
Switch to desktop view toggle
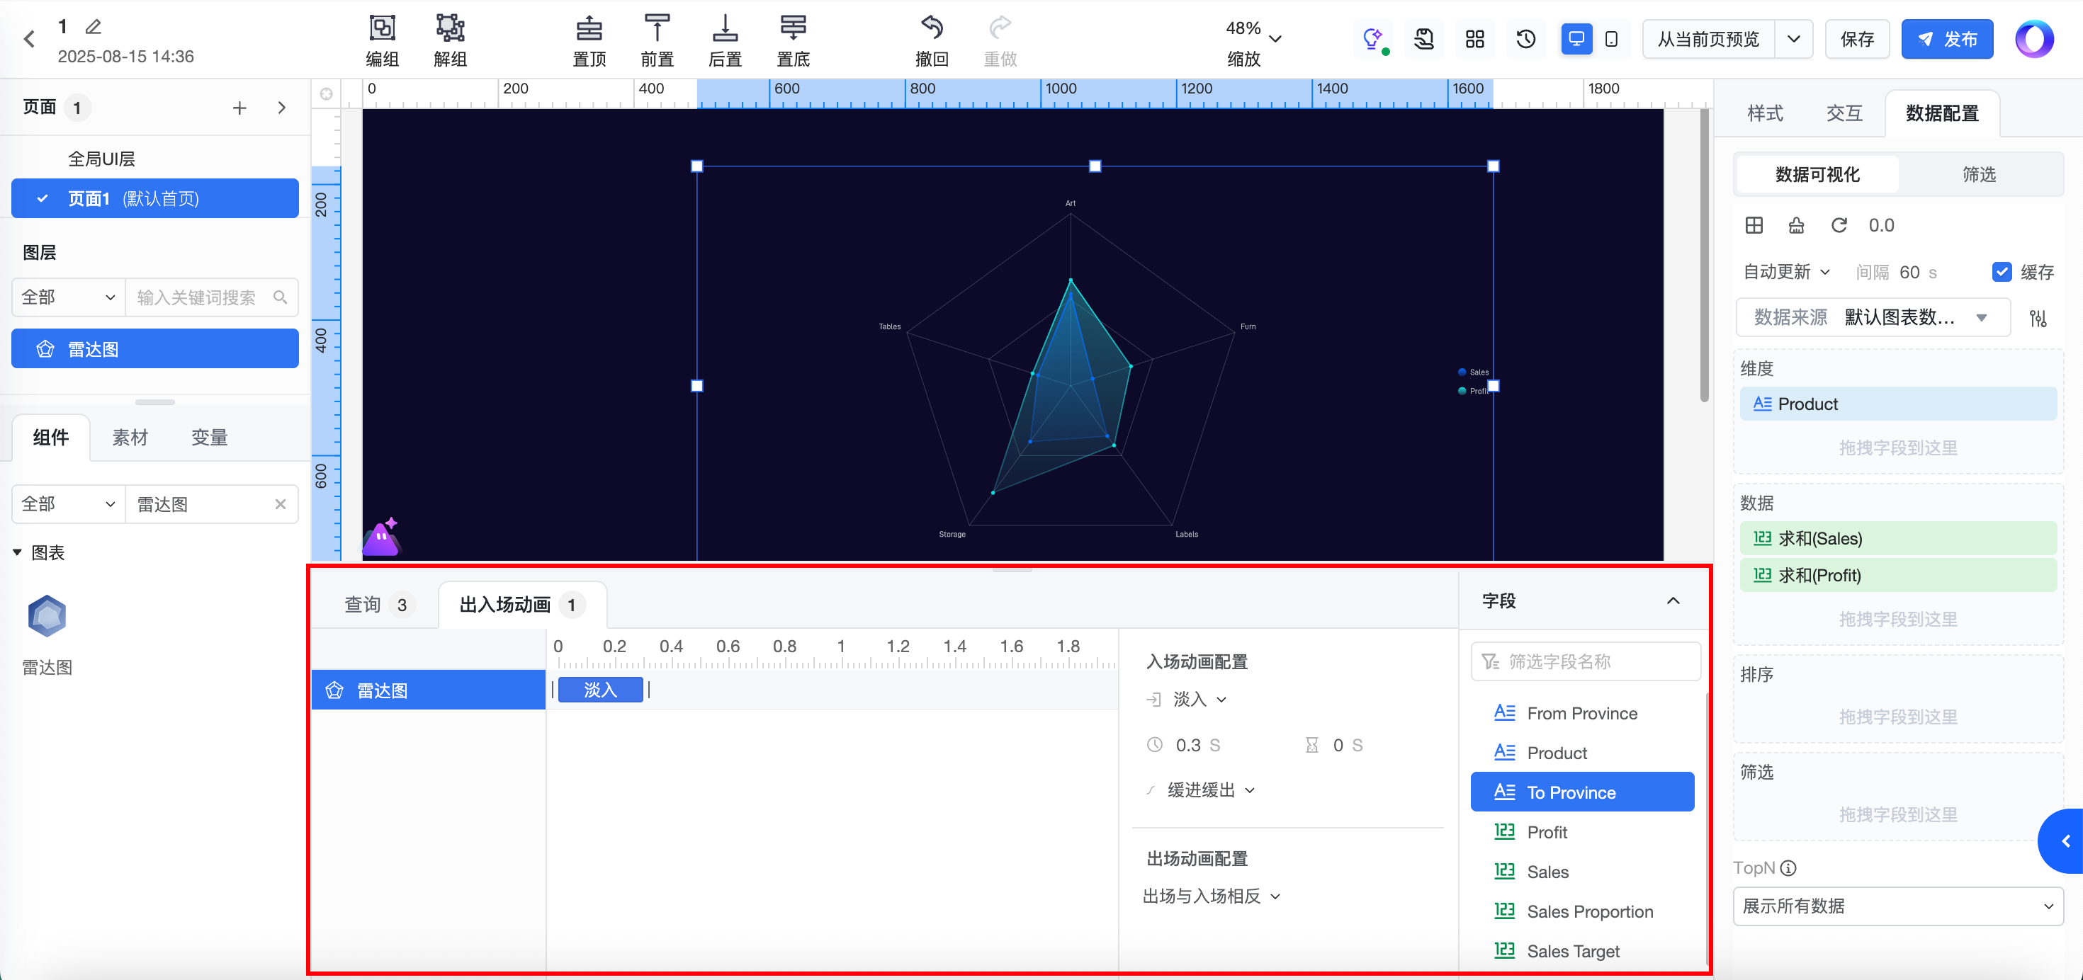1576,39
